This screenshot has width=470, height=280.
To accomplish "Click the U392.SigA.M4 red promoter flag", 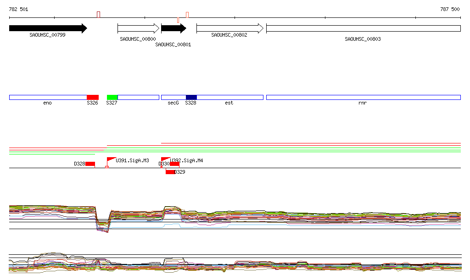I will pos(165,160).
